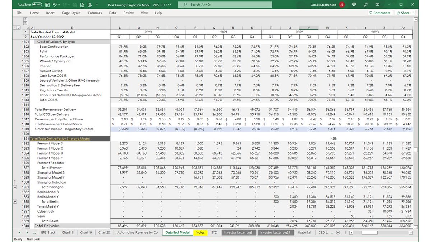
Task: Open the Insert ribbon tab
Action: click(x=50, y=13)
